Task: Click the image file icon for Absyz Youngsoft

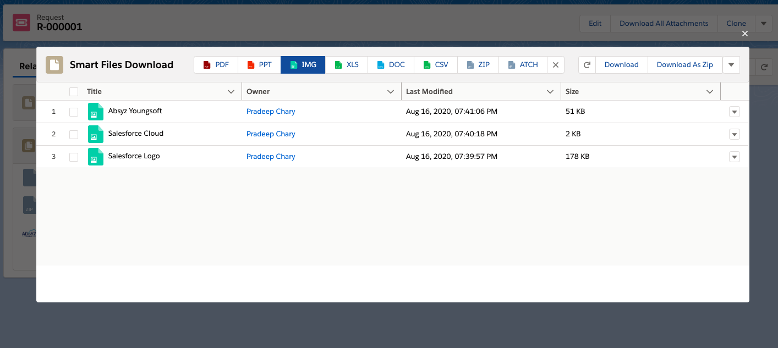Action: pos(96,112)
